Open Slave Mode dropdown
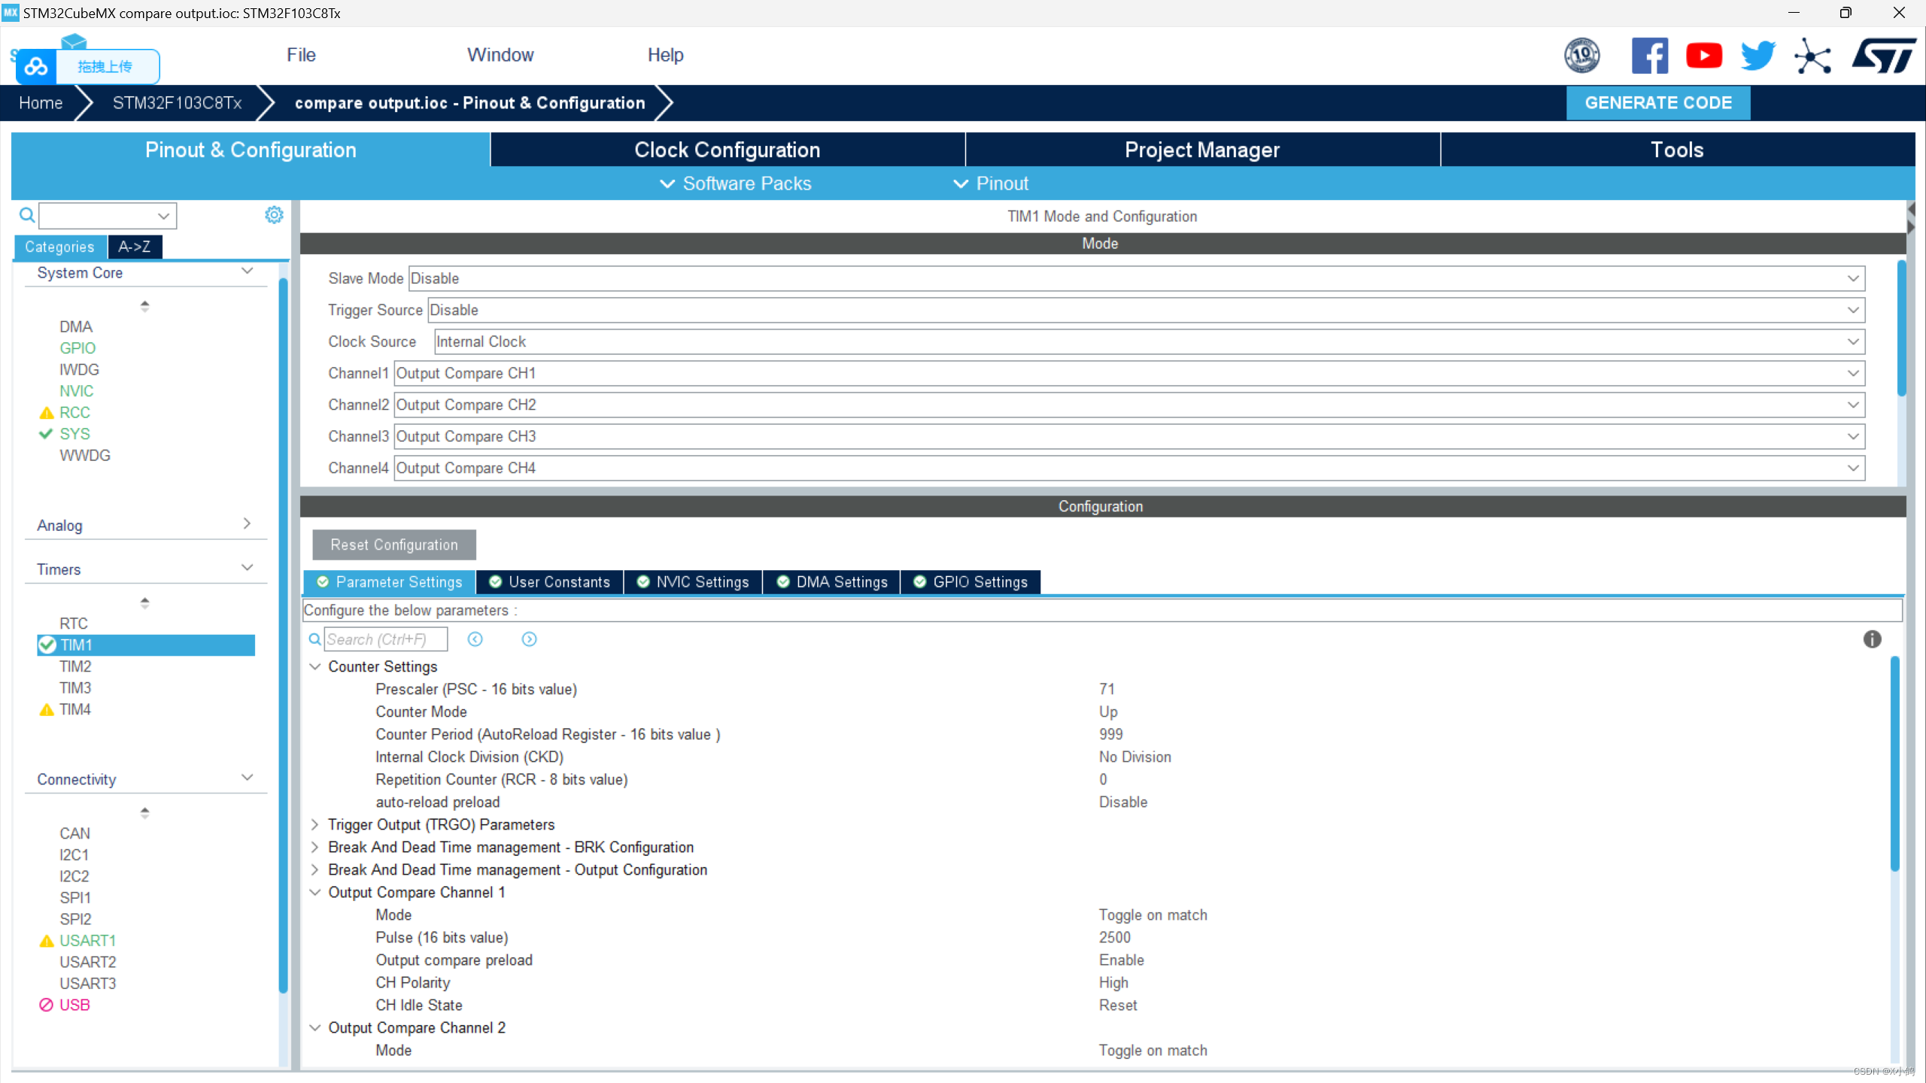1926x1083 pixels. click(x=1136, y=278)
